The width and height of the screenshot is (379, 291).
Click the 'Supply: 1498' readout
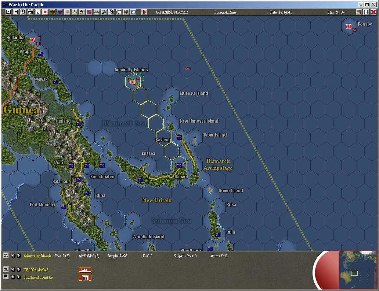(118, 256)
